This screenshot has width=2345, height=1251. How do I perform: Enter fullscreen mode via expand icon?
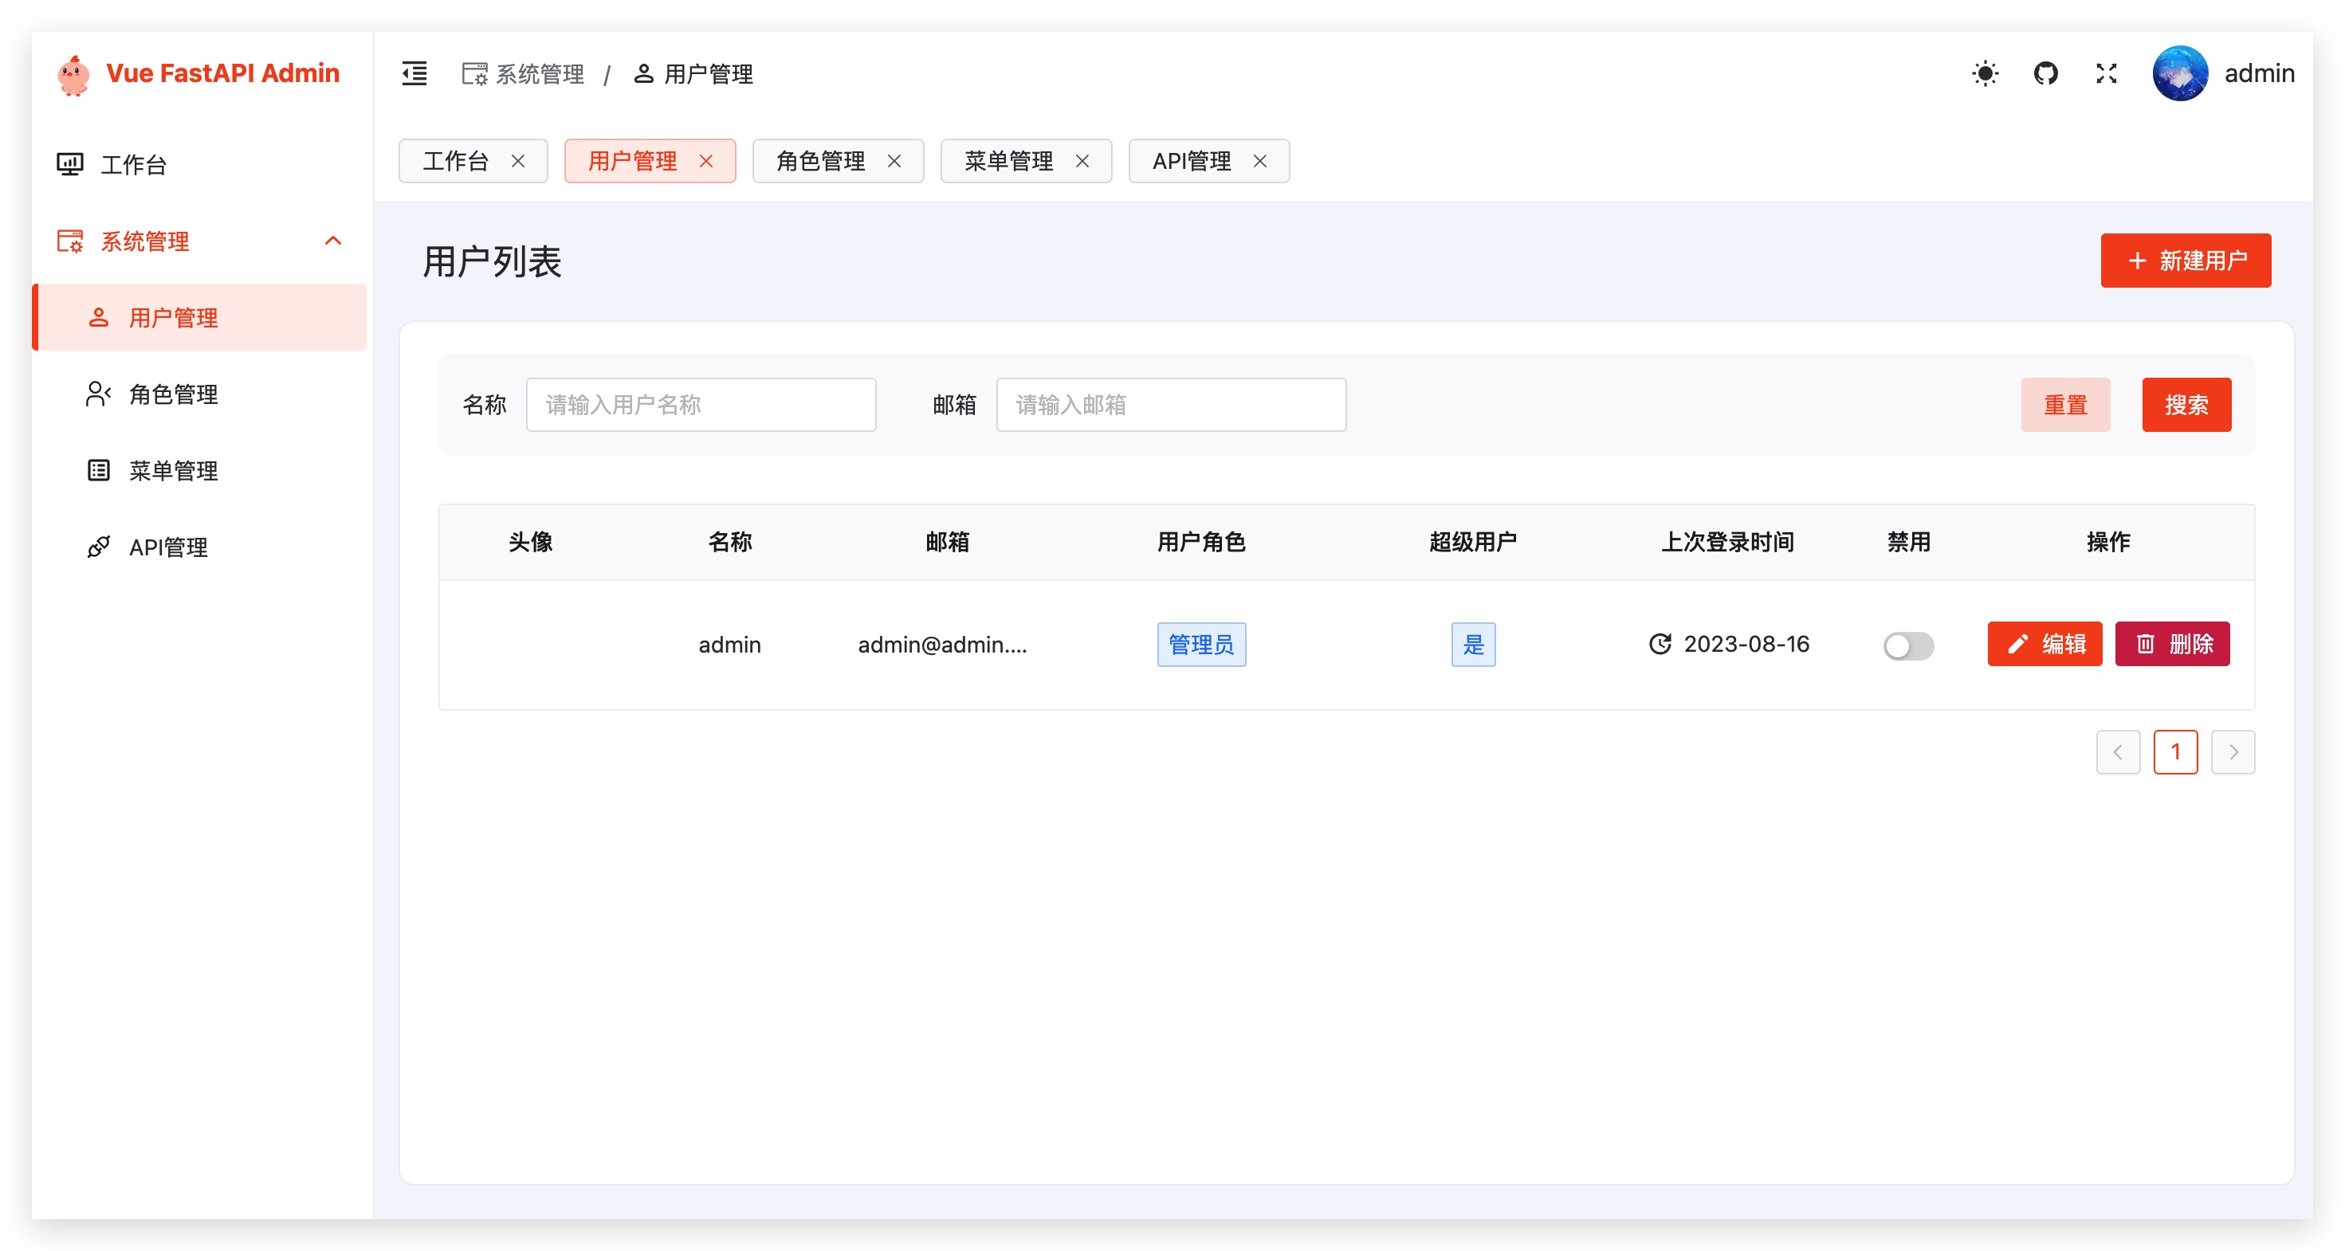click(x=2107, y=73)
